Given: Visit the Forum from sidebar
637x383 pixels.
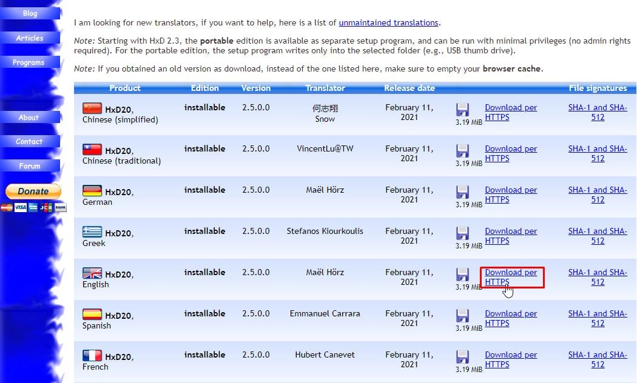Looking at the screenshot, I should (30, 166).
